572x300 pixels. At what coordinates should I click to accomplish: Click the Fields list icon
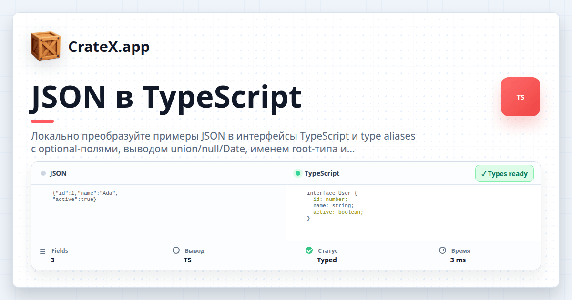[x=43, y=250]
